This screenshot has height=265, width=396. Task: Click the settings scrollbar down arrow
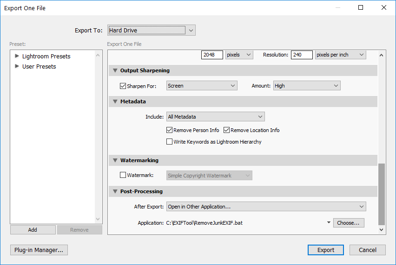381,229
